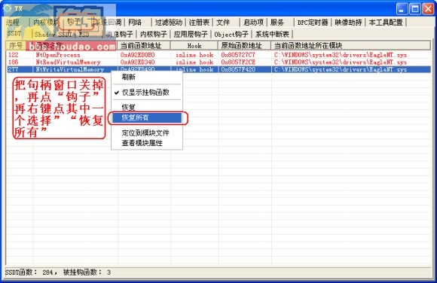This screenshot has height=283, width=437.
Task: Sort by 当前函数地址所在模块 column header
Action: click(351, 46)
